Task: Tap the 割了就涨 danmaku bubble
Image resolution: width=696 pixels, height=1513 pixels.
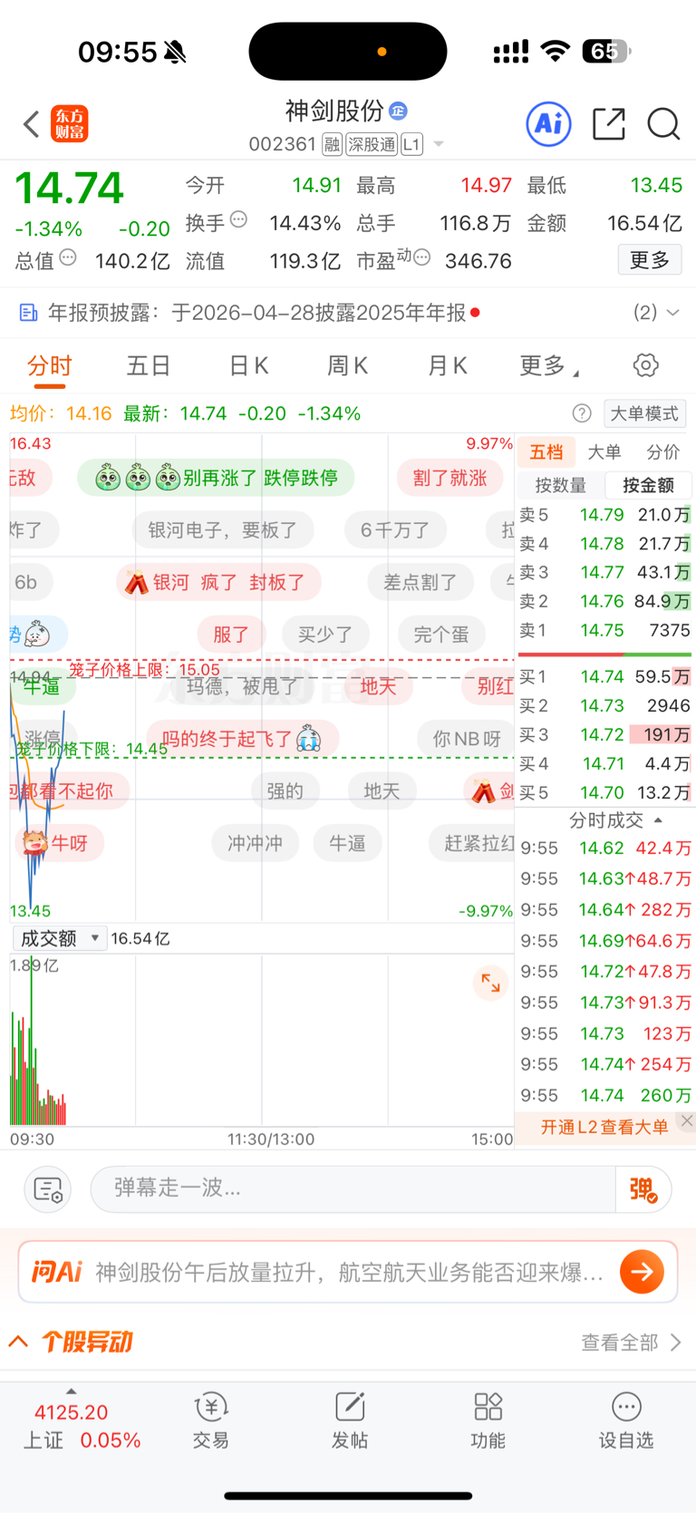Action: tap(450, 478)
